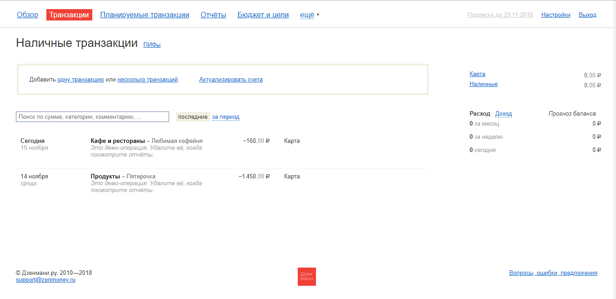Select the Транзакции tab
The height and width of the screenshot is (299, 616).
coord(69,15)
